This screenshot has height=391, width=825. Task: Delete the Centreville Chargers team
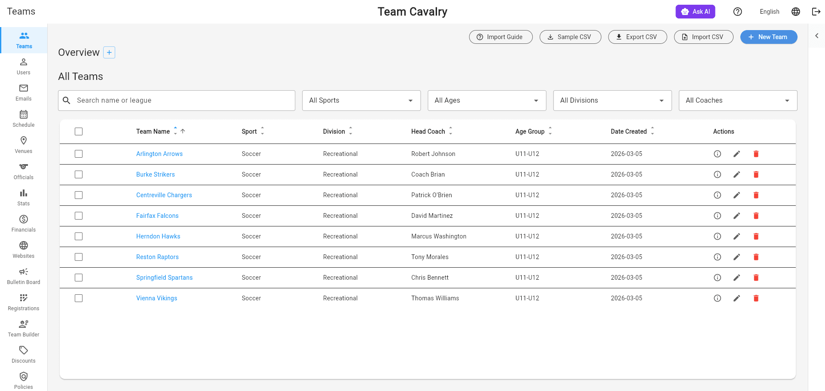pos(756,195)
